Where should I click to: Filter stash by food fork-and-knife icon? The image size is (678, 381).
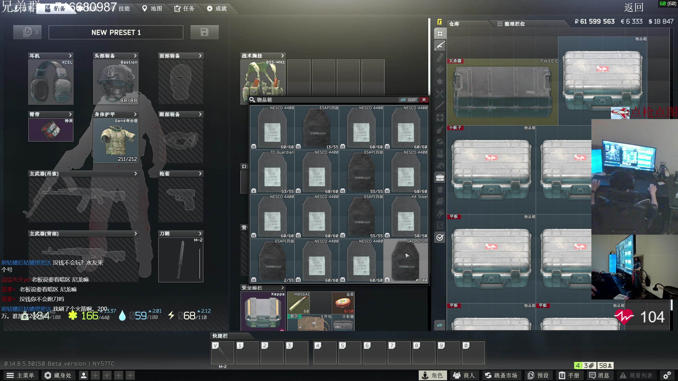[x=440, y=94]
